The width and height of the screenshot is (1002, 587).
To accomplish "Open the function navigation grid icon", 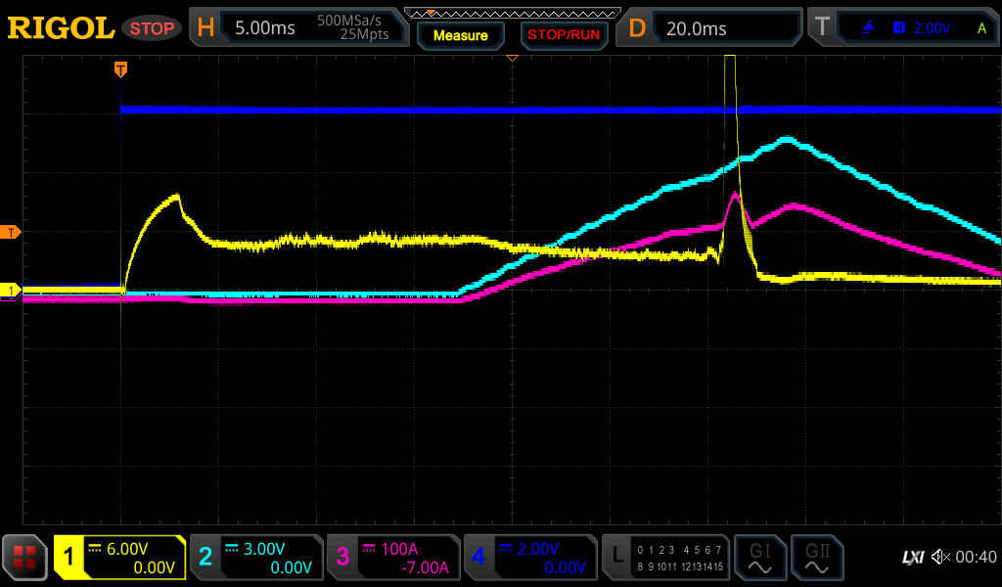I will [24, 558].
